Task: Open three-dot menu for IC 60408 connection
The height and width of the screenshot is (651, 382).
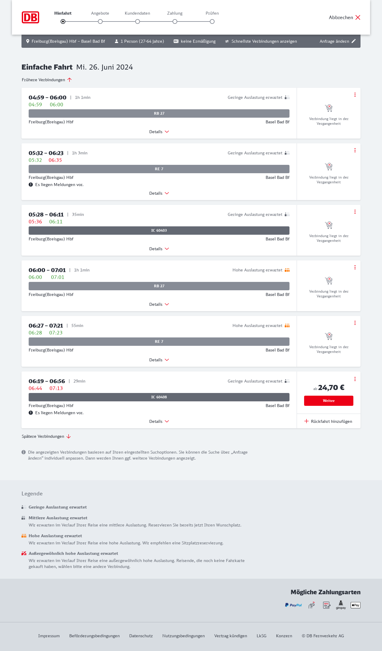Action: (355, 379)
